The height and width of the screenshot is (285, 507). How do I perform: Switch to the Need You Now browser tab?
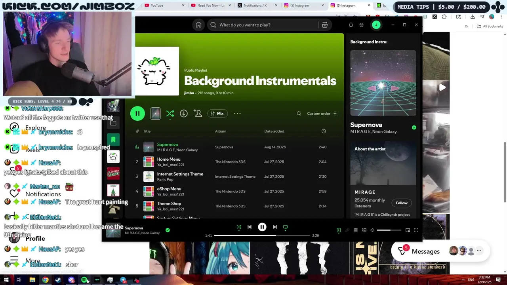click(211, 6)
